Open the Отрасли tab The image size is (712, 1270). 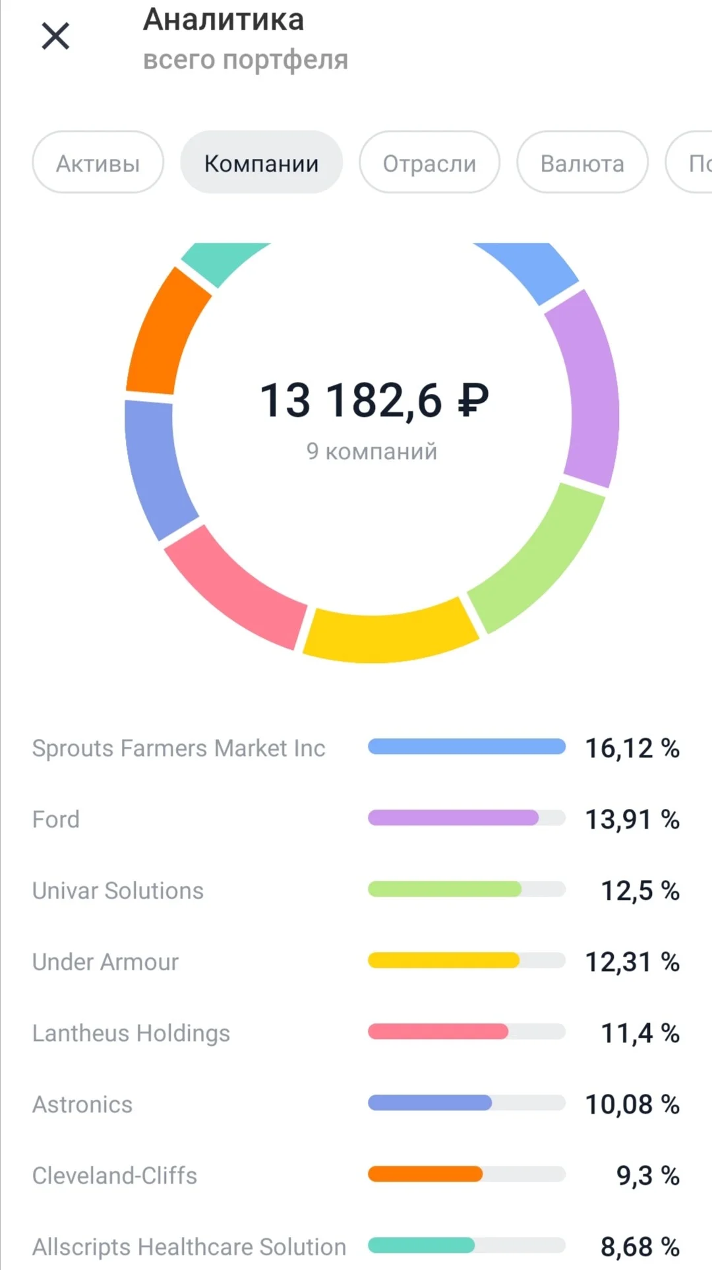pos(430,162)
